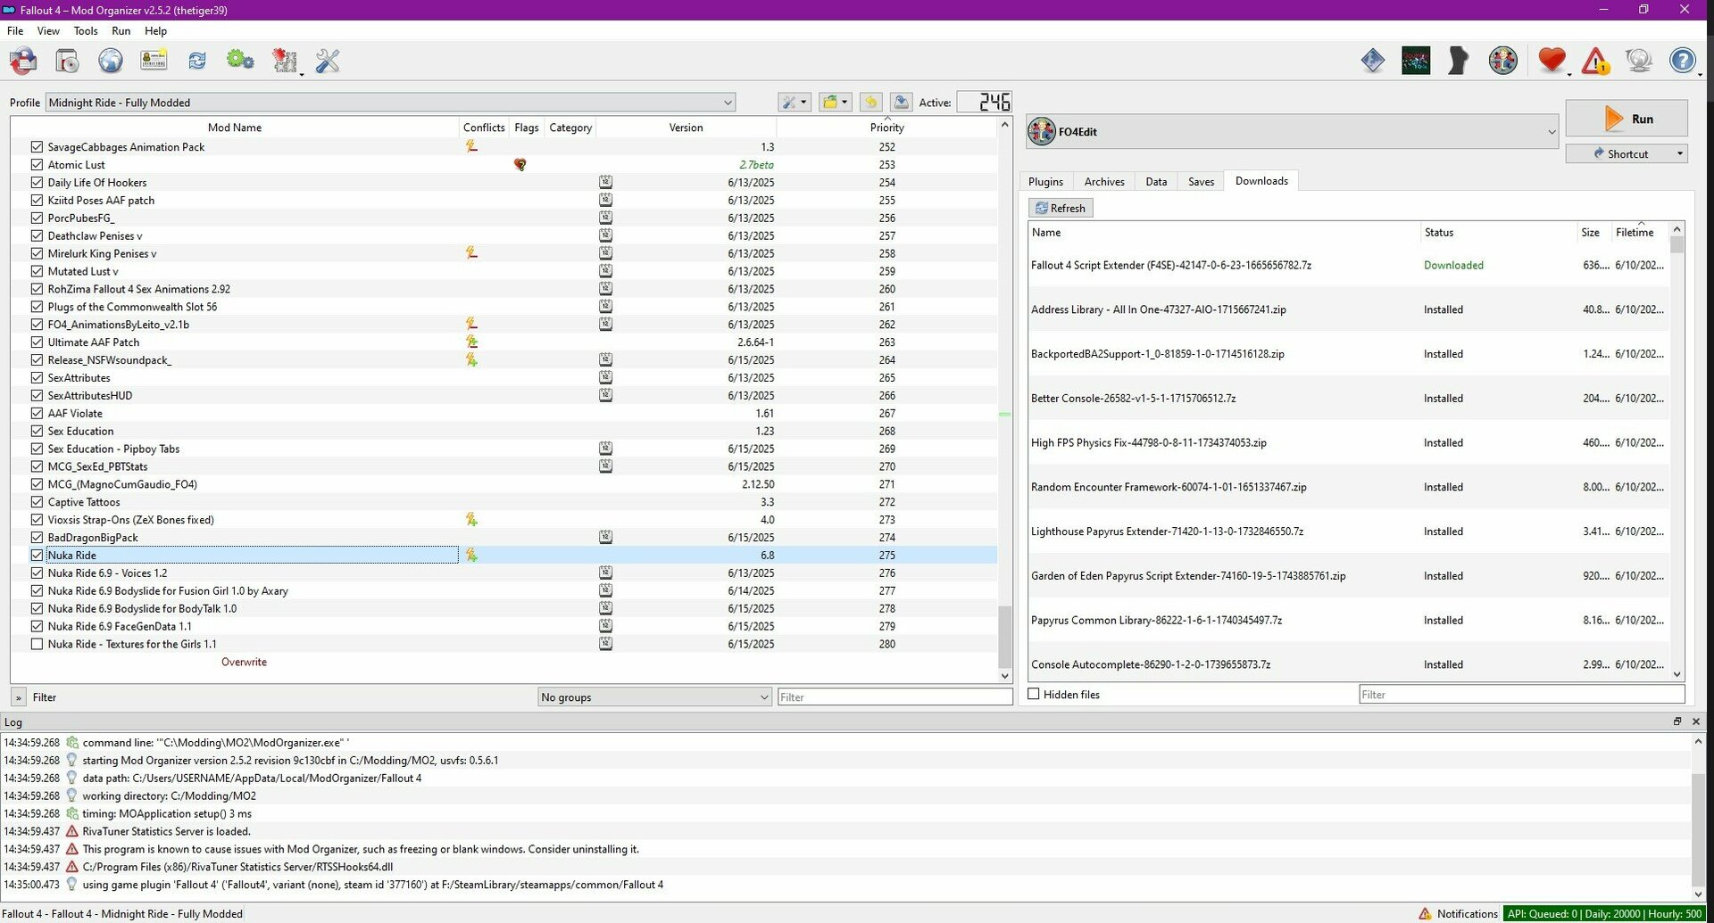Viewport: 1714px width, 923px height.
Task: Click the Update check icon
Action: click(1639, 61)
